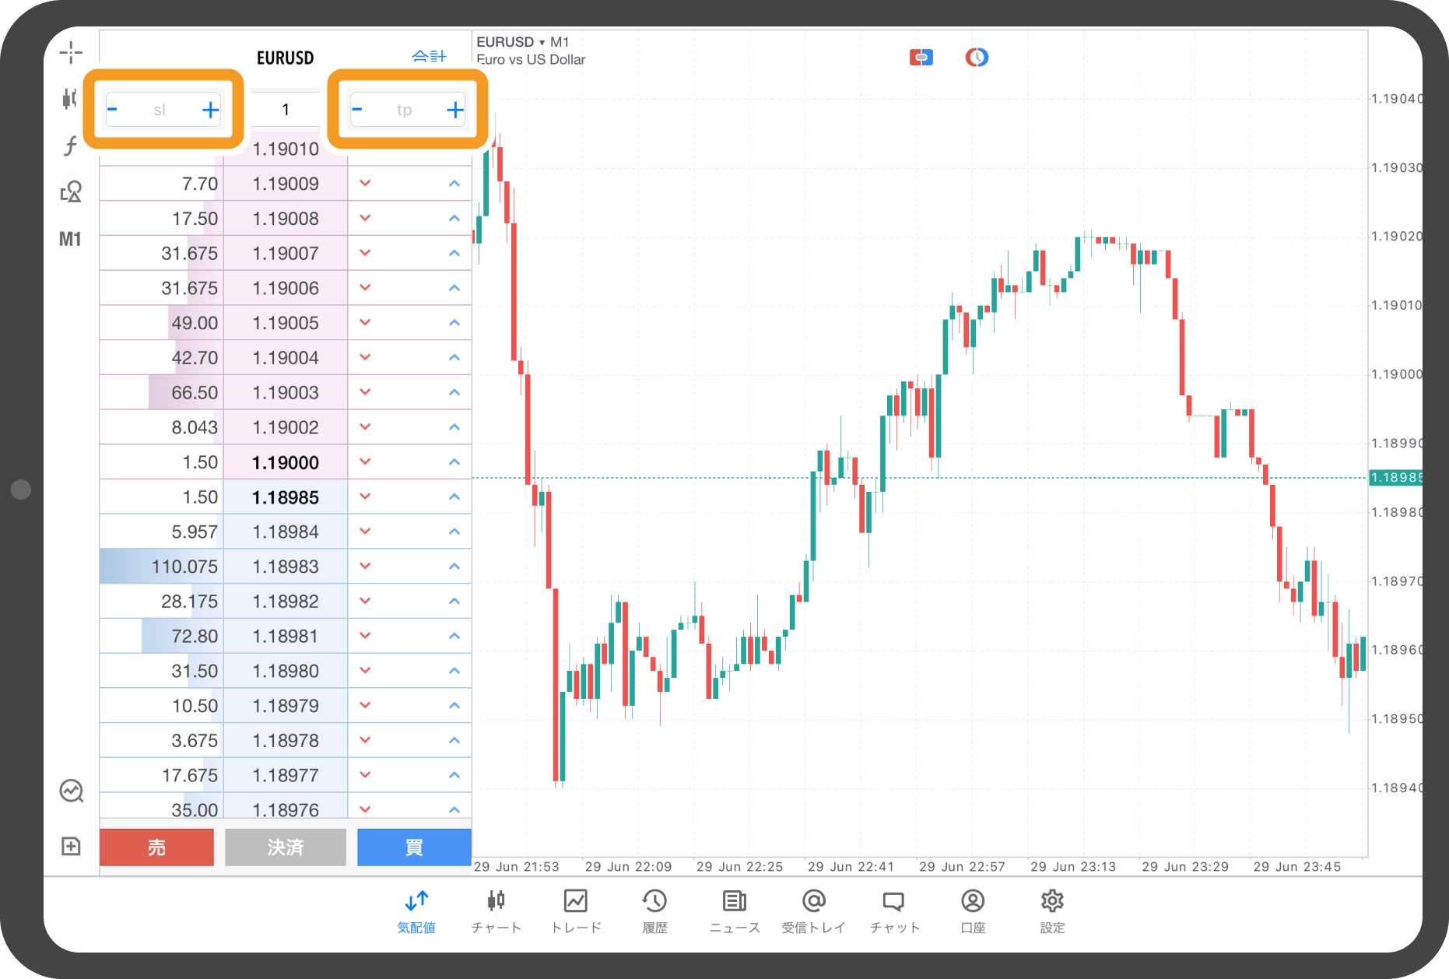1449x979 pixels.
Task: Decrease take profit with tp minus
Action: tap(357, 110)
